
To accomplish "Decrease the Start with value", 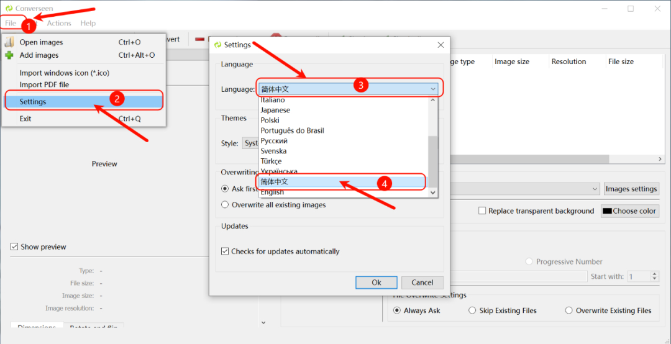I will pos(654,279).
